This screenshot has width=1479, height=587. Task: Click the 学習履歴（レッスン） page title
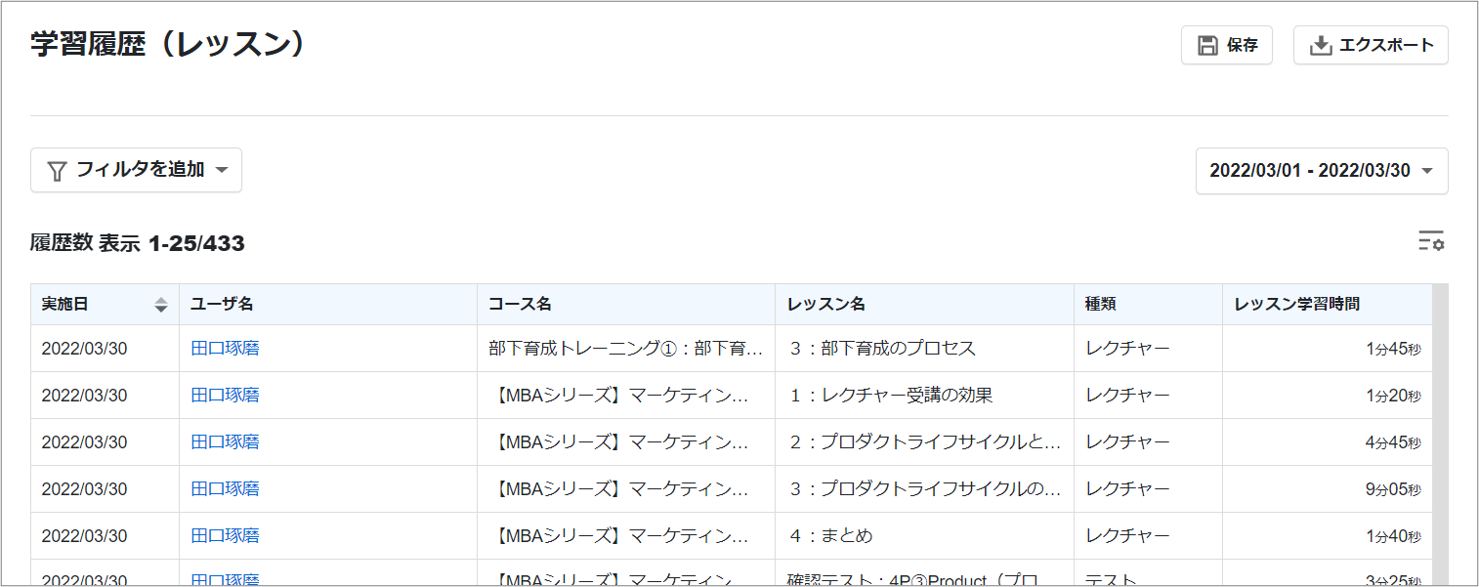click(x=168, y=45)
